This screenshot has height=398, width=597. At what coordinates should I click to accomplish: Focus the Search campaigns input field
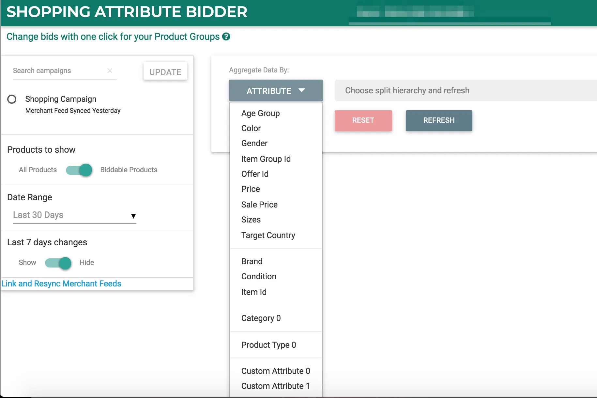point(59,71)
